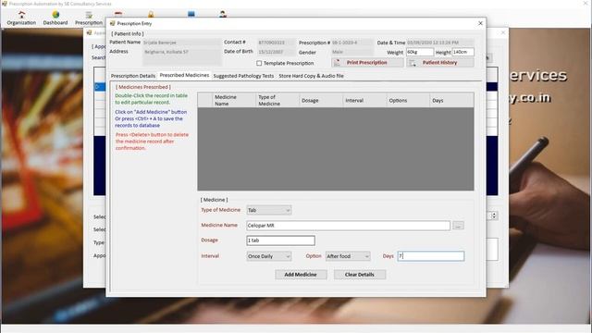Click the Contact # field value
The width and height of the screenshot is (592, 333).
pyautogui.click(x=277, y=43)
